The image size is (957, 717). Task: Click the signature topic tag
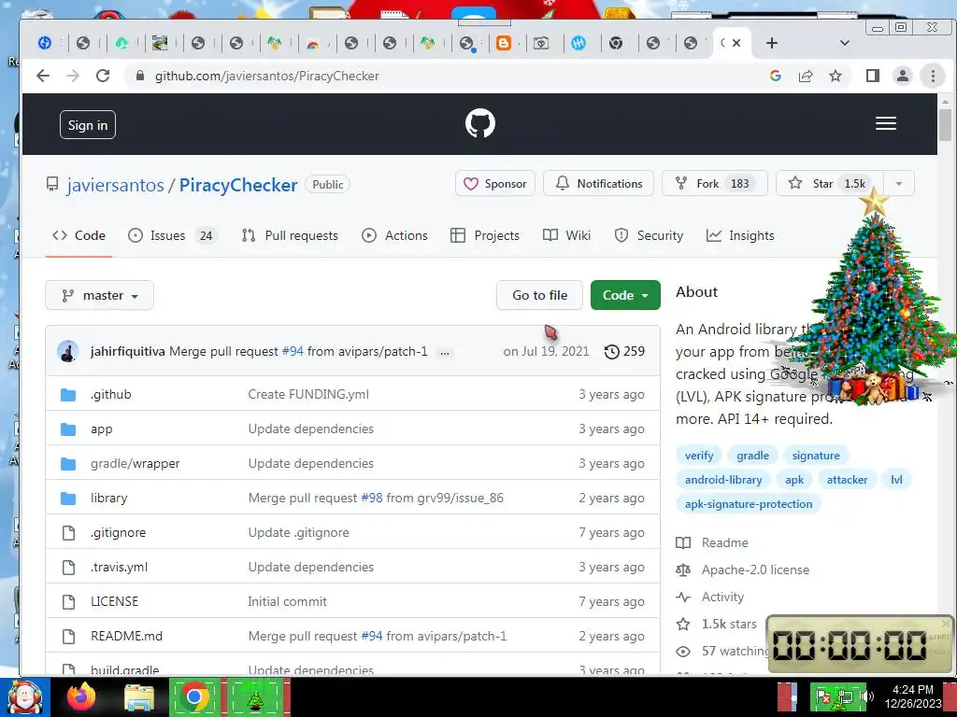point(816,456)
